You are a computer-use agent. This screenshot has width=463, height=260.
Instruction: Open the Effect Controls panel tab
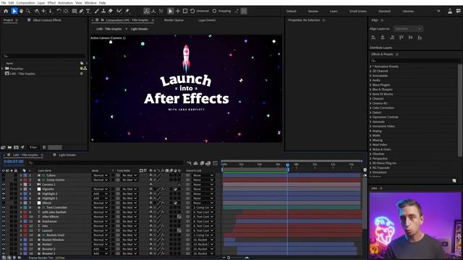[47, 20]
